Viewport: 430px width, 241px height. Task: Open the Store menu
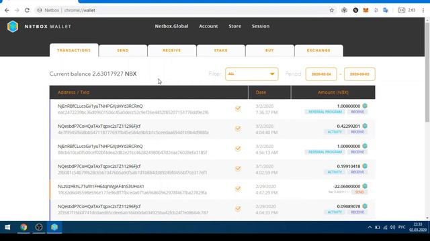(x=234, y=26)
